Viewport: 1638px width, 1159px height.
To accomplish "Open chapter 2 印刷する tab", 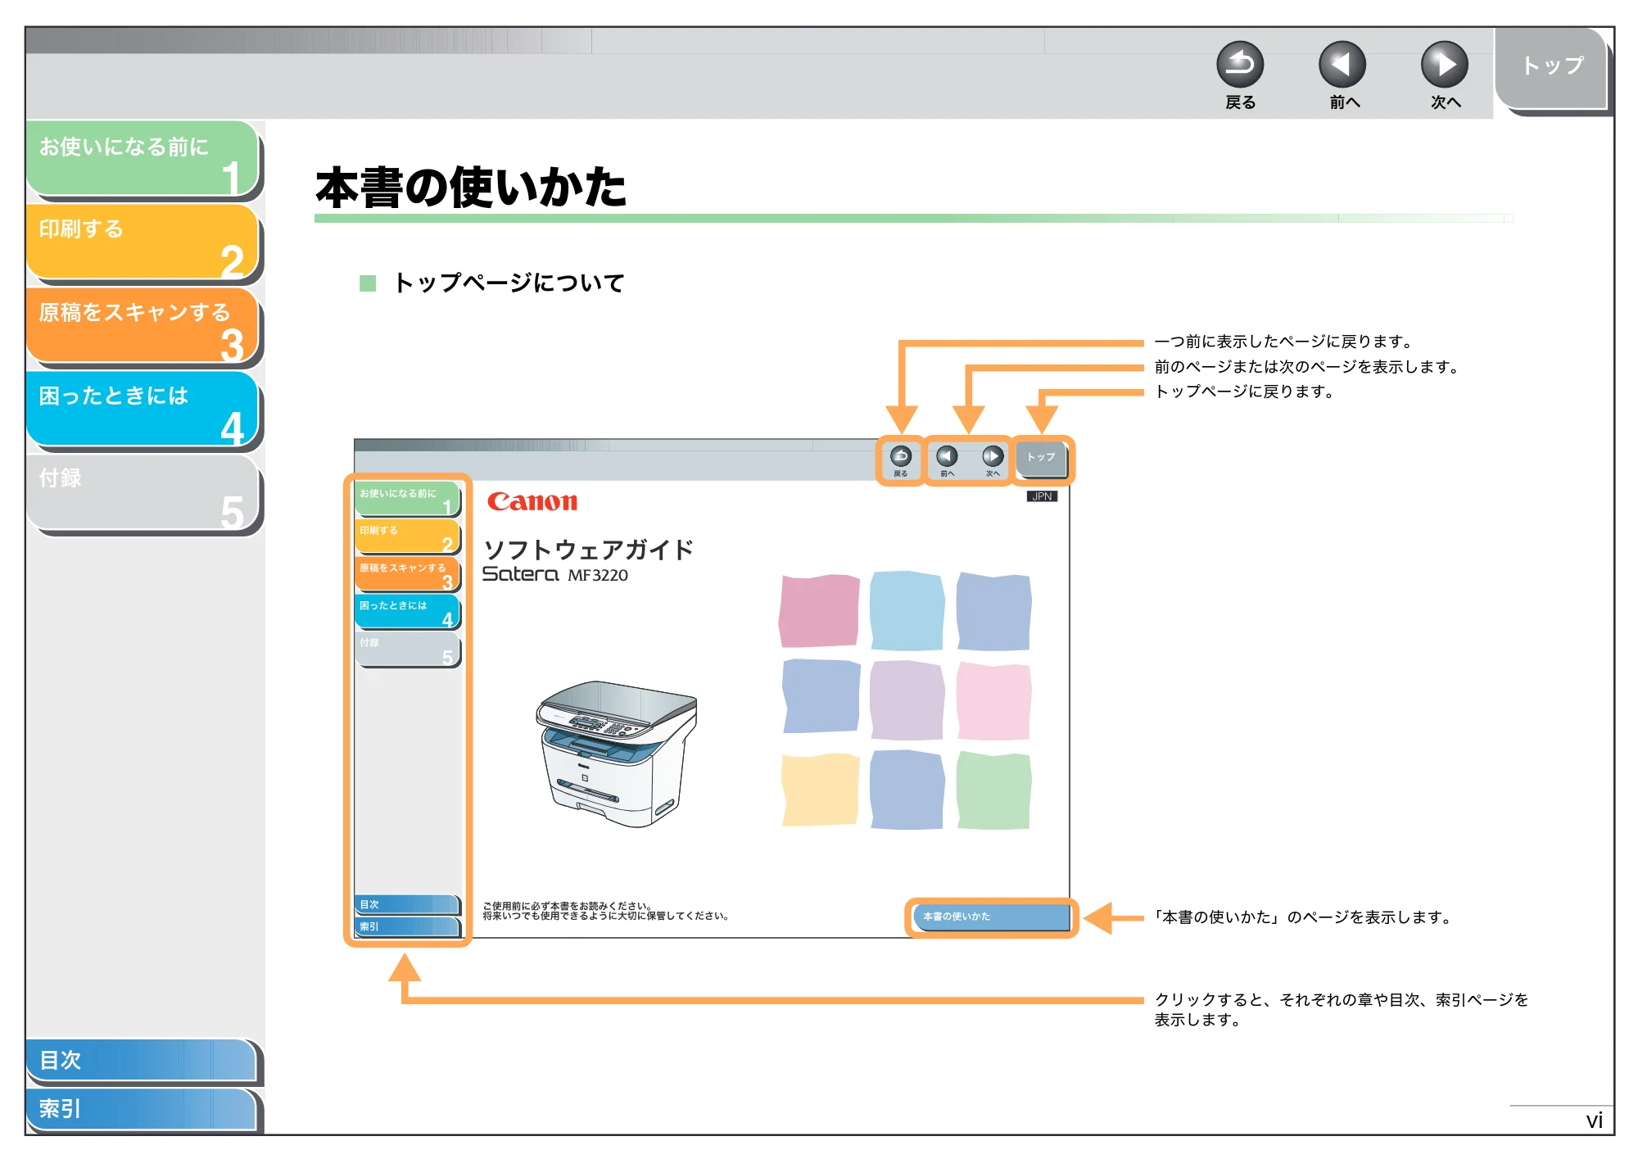I will coord(143,242).
